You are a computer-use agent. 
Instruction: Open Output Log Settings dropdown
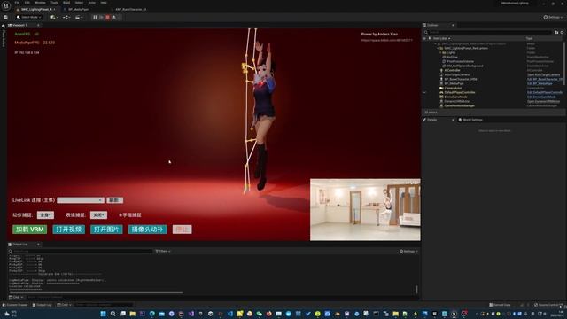pos(408,251)
